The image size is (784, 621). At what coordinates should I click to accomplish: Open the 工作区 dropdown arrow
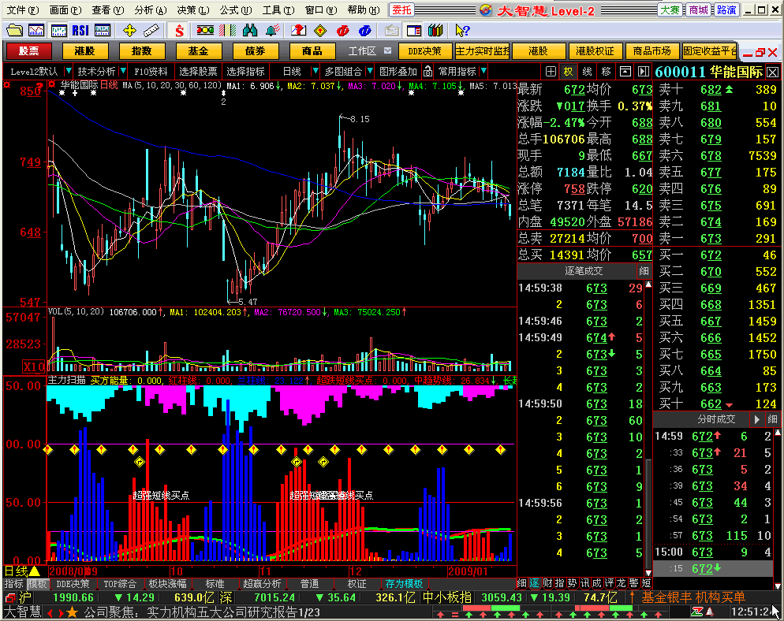[x=388, y=50]
